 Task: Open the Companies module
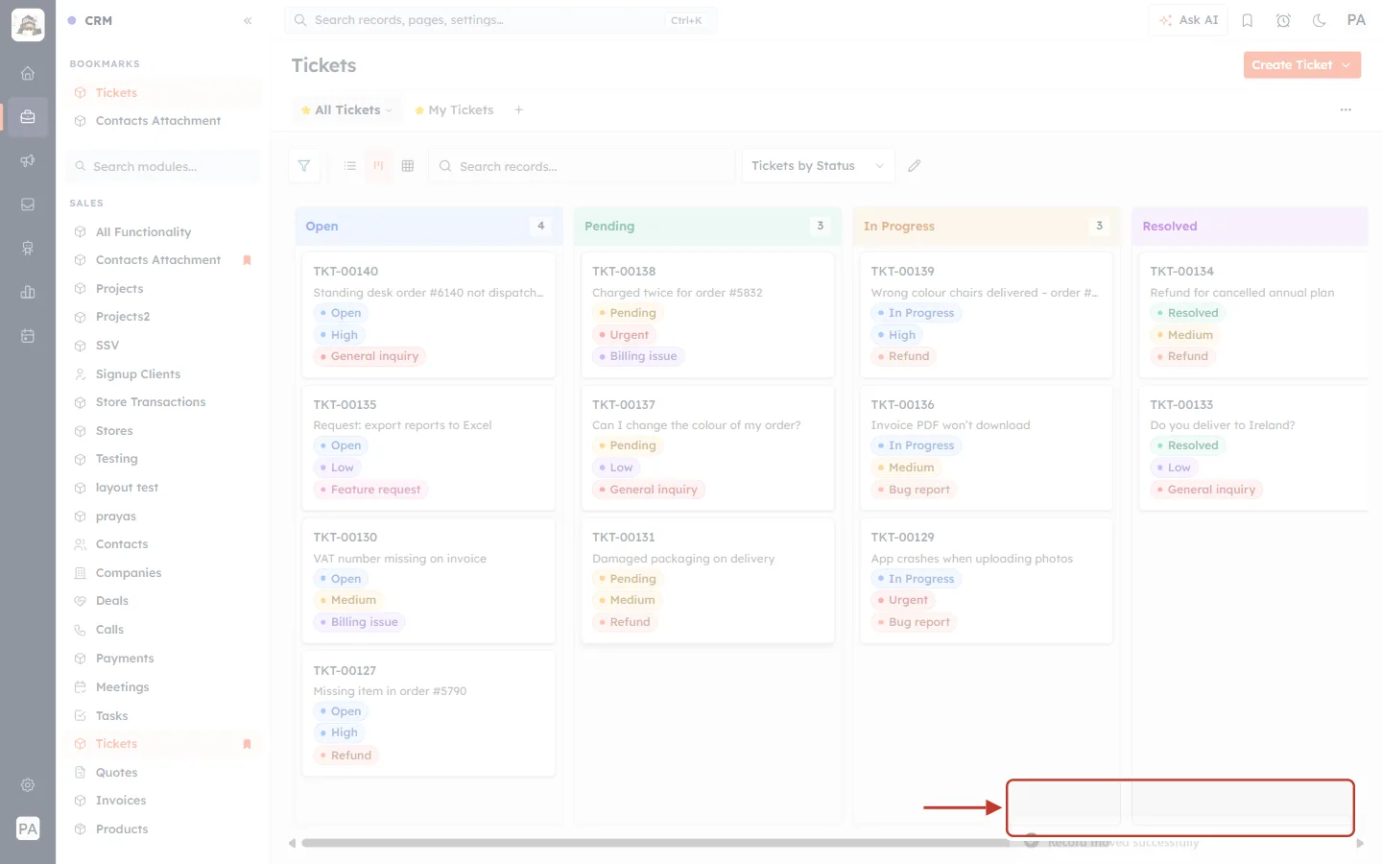pos(129,573)
